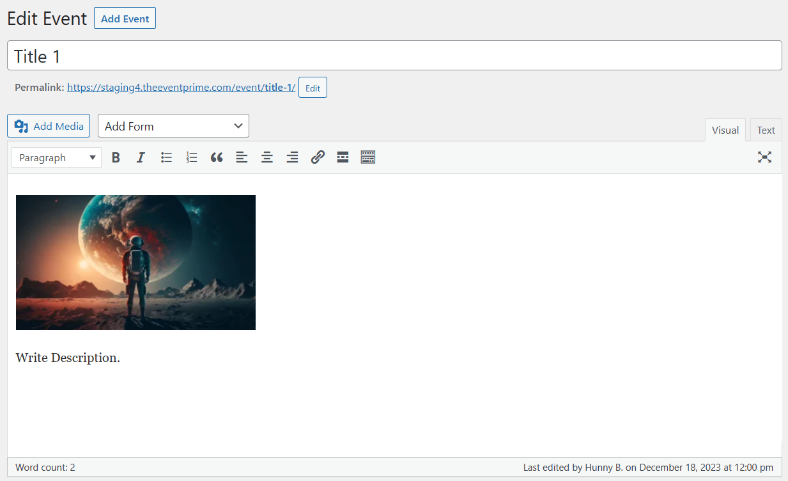Enter distraction-free fullscreen mode
Image resolution: width=788 pixels, height=481 pixels.
[x=764, y=157]
